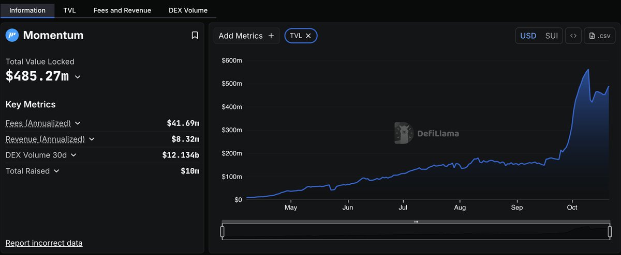Expand the Total Value Locked breakdown
The width and height of the screenshot is (621, 255).
[78, 77]
